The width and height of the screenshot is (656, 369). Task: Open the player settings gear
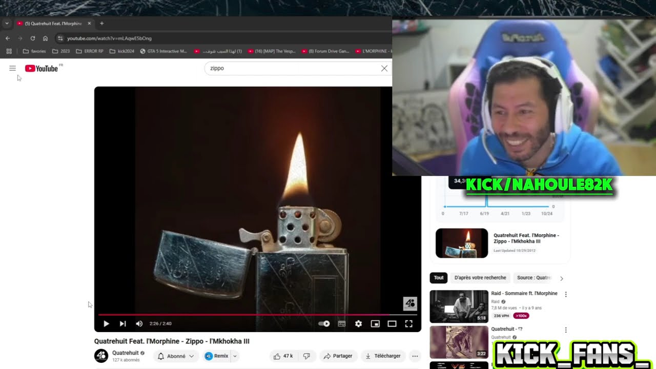(358, 323)
